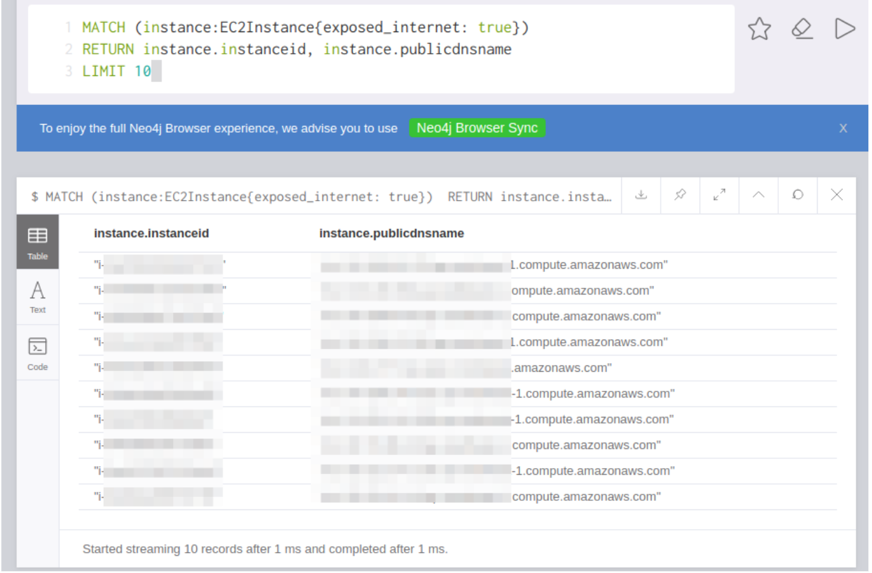The height and width of the screenshot is (573, 872).
Task: Clear the editor with eraser icon
Action: click(802, 29)
